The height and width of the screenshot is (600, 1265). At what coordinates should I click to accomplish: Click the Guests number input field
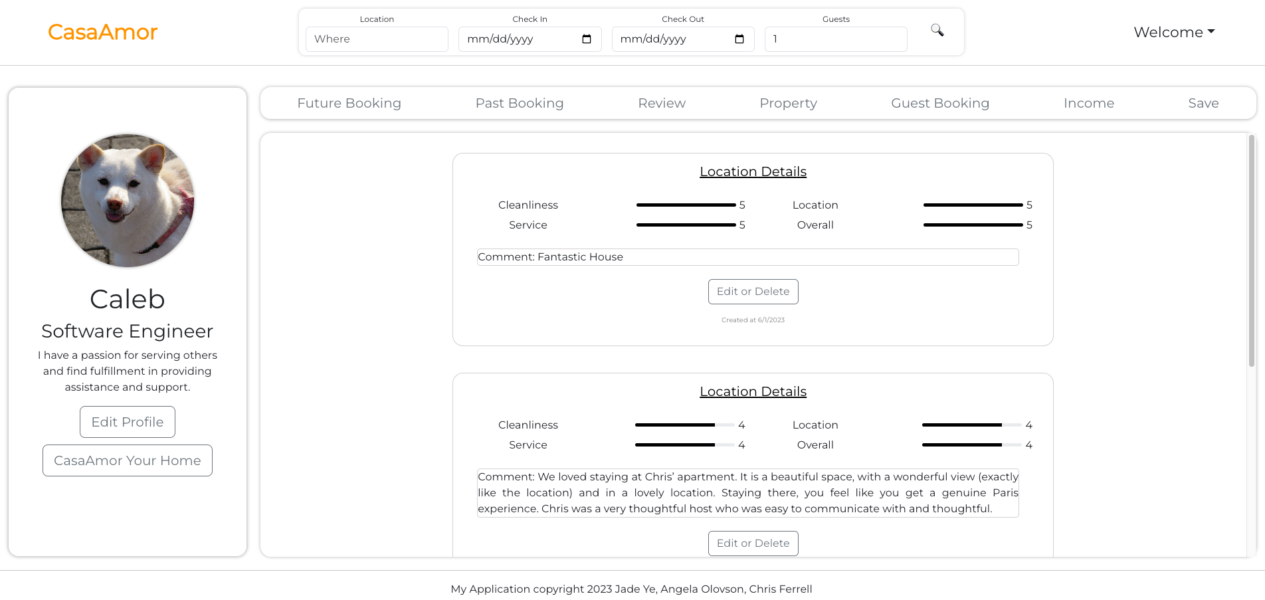(x=835, y=39)
